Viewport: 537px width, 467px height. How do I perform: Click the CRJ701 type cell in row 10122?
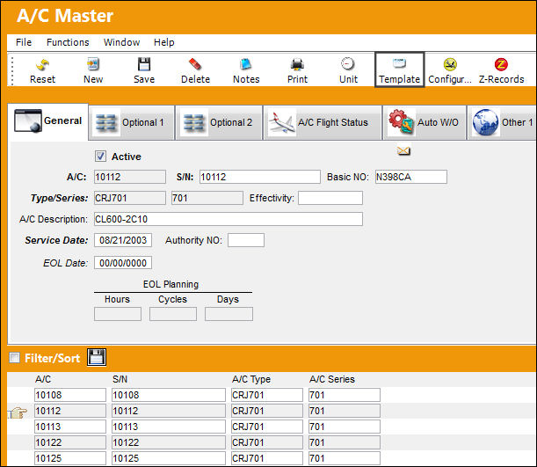click(x=267, y=442)
